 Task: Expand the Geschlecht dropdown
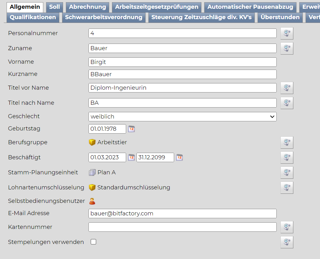tap(182, 117)
